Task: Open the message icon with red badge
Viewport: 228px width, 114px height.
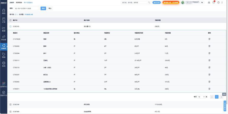Action: pos(214,2)
